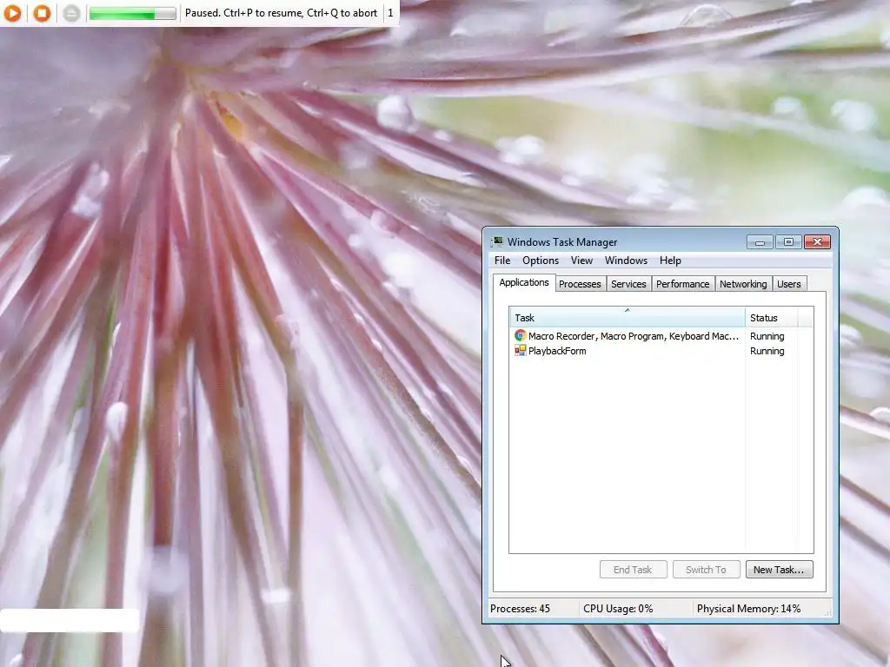The width and height of the screenshot is (890, 667).
Task: Click the End Task button
Action: pyautogui.click(x=633, y=570)
